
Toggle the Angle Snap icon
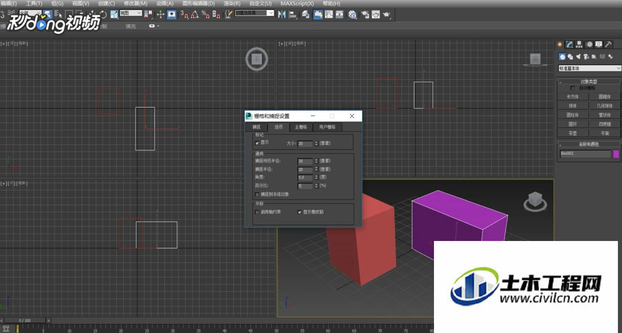pos(195,14)
